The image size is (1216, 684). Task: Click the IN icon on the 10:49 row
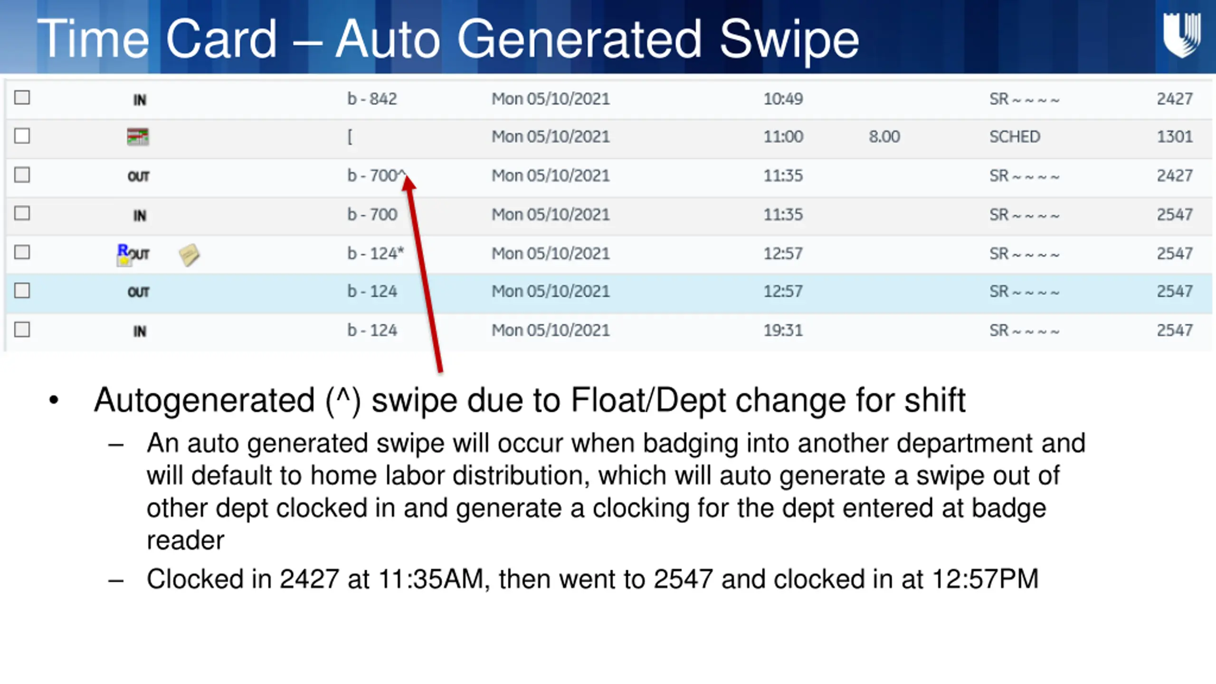[139, 100]
